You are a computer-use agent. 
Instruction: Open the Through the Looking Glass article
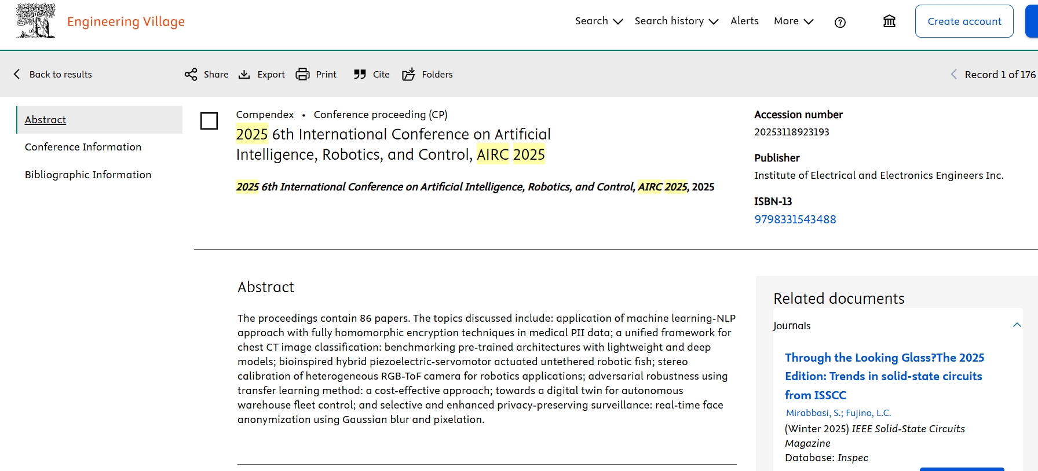click(885, 376)
